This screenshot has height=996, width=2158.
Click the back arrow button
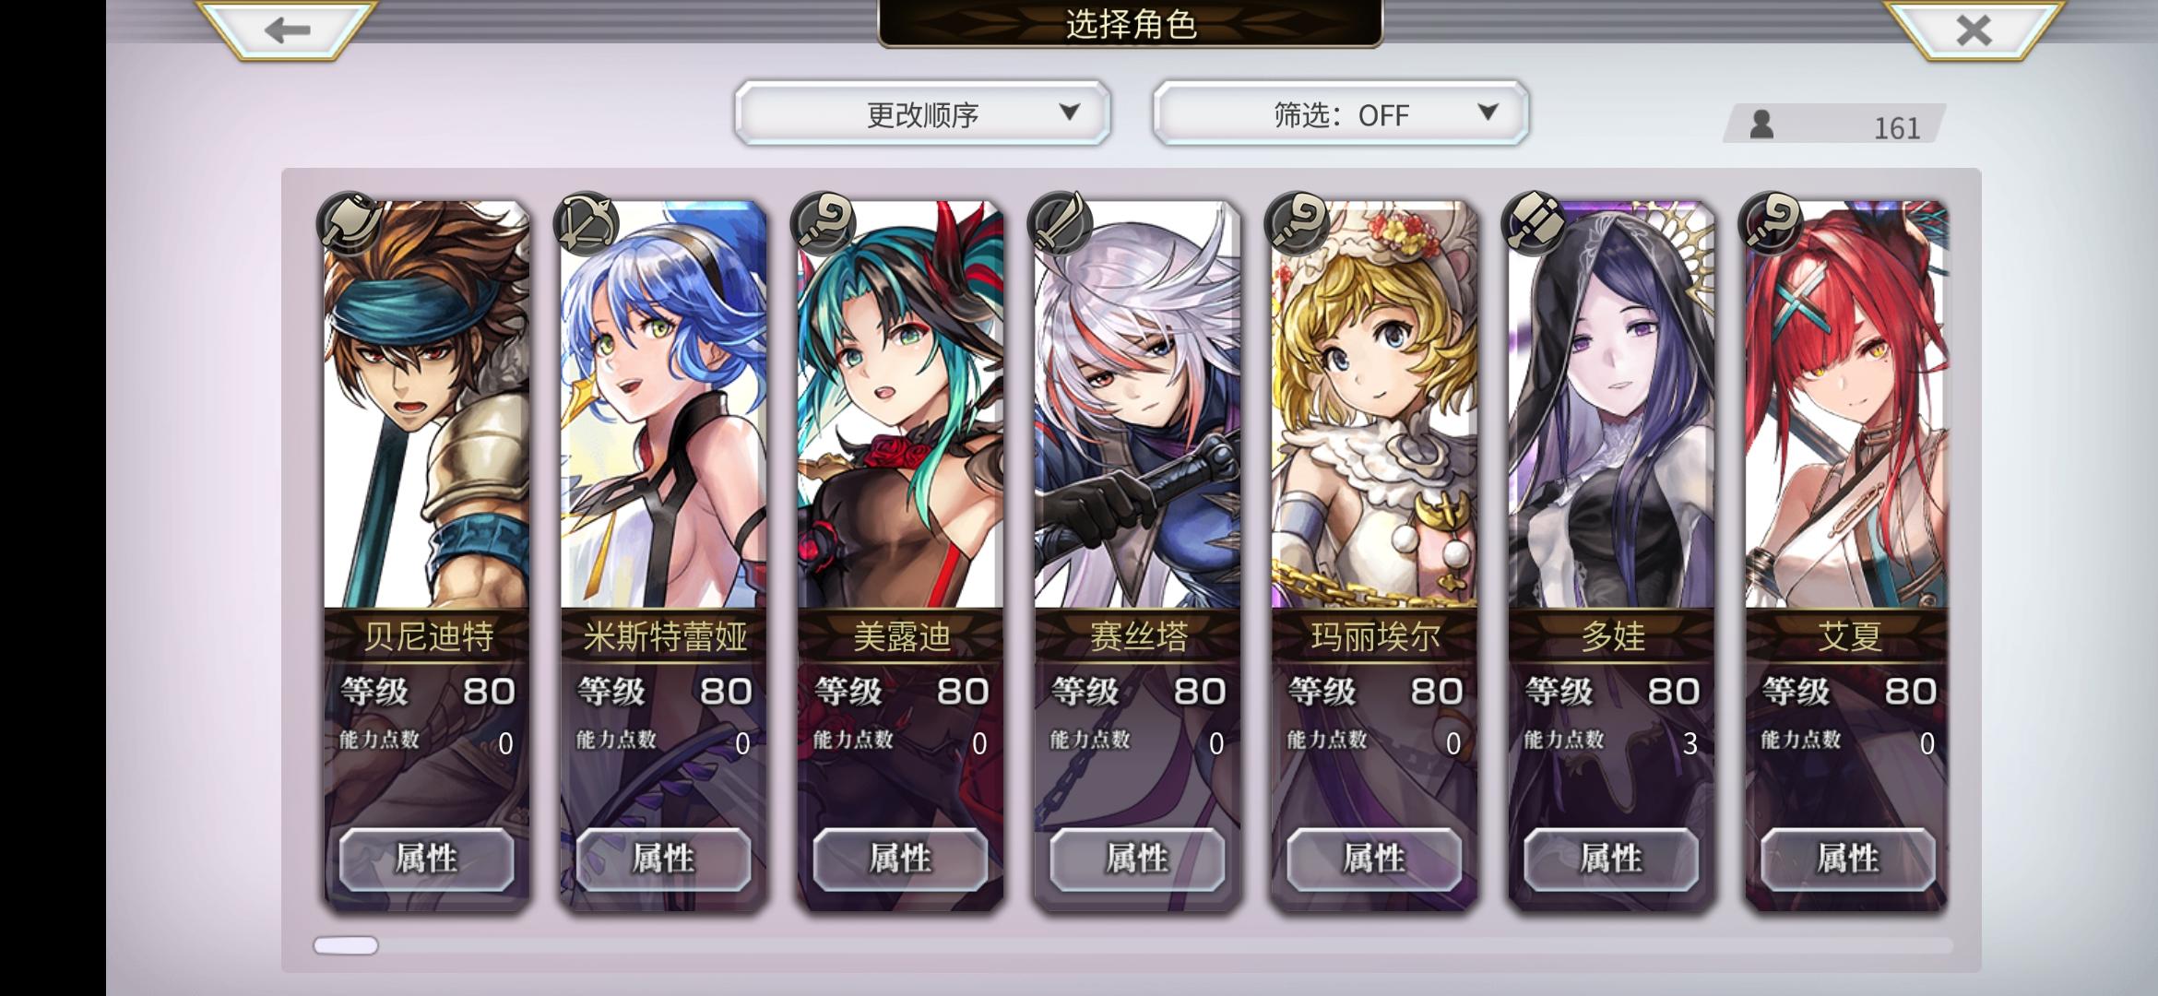[287, 30]
